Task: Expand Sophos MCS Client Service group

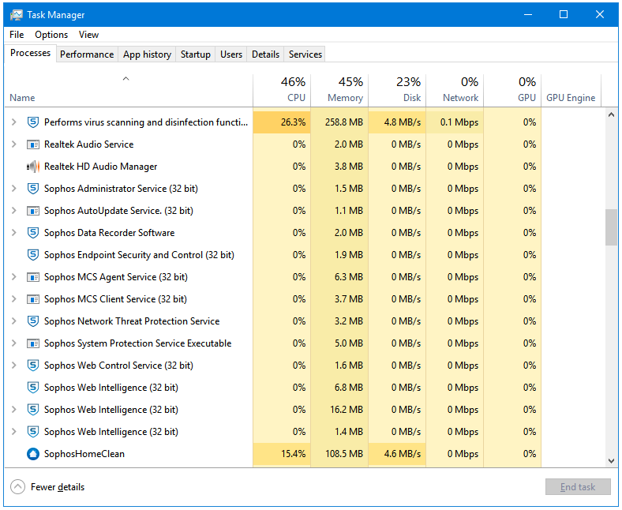Action: [x=14, y=299]
